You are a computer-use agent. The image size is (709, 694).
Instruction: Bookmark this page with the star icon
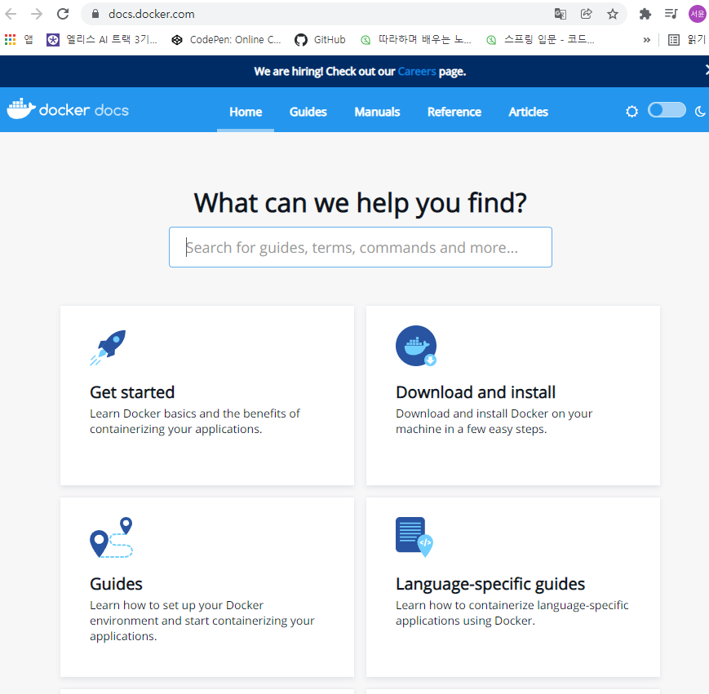(613, 14)
